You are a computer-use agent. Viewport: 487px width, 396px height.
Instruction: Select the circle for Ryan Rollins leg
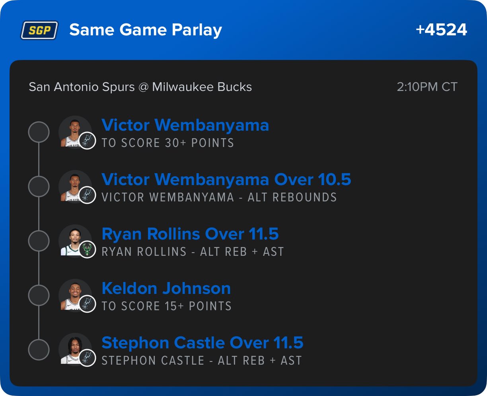click(39, 241)
